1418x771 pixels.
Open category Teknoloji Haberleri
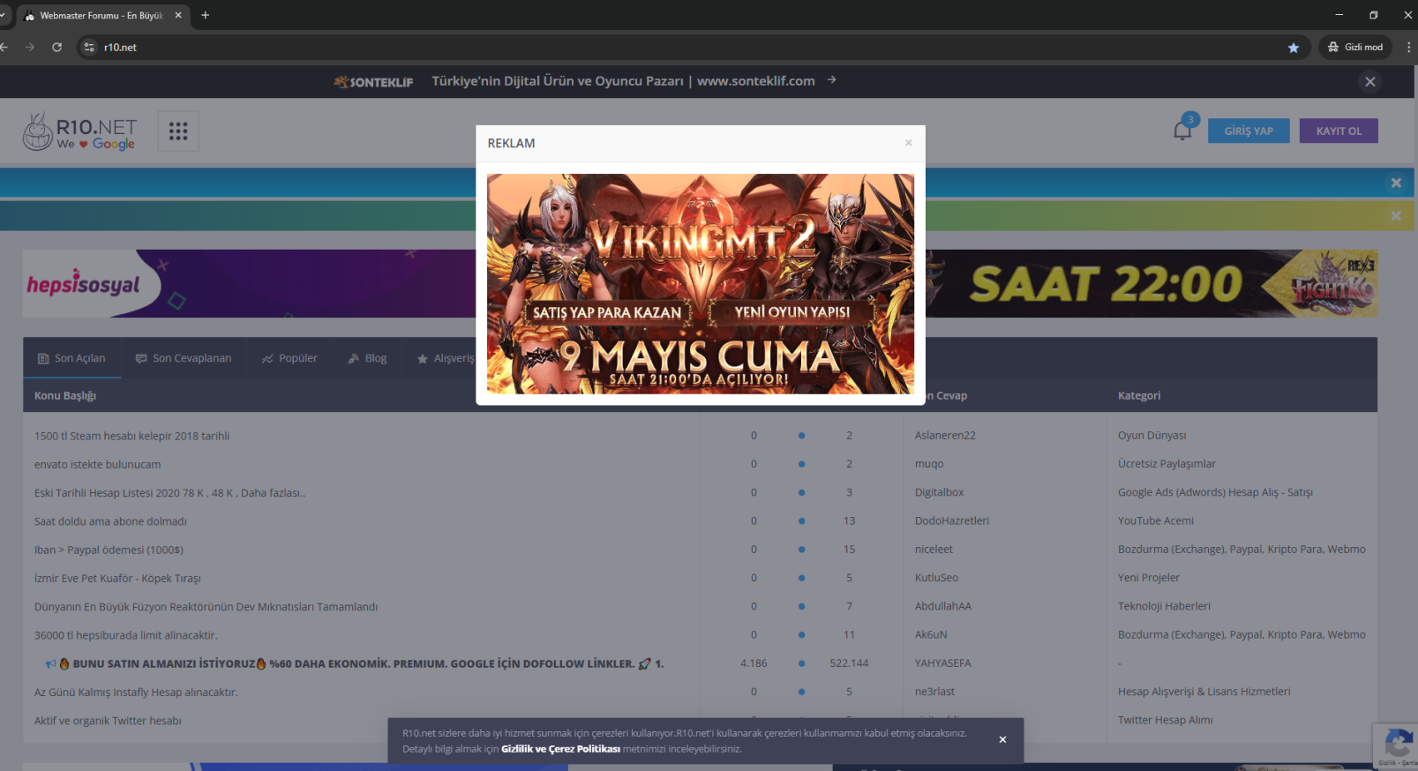[1164, 606]
